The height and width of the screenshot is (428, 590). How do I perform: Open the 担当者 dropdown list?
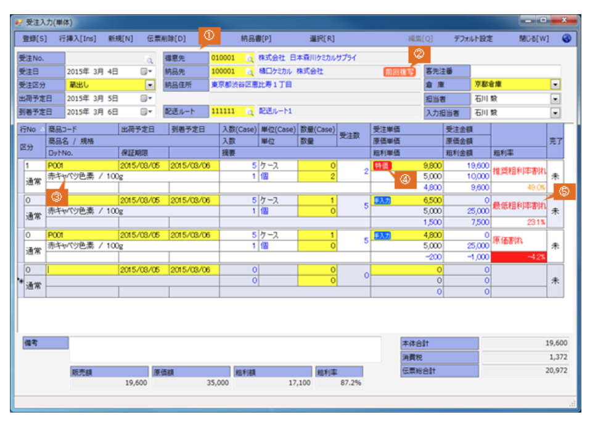[555, 99]
